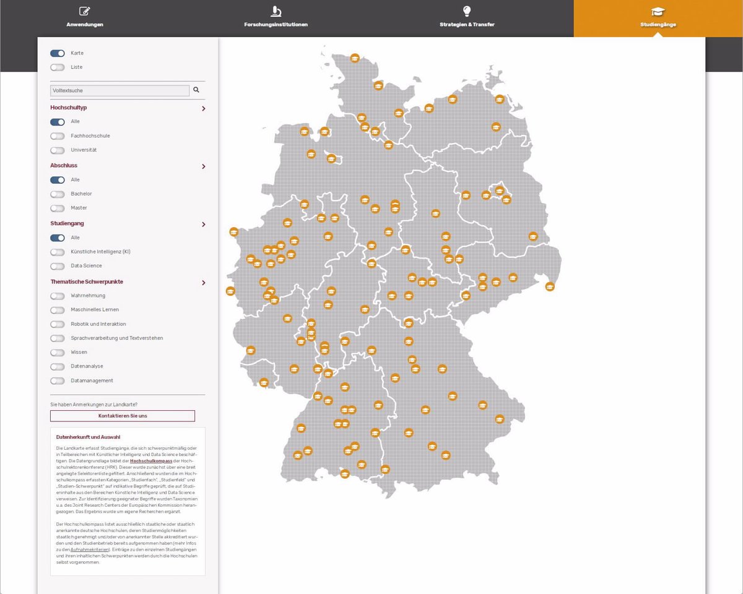Toggle Alle under Studiengang
Image resolution: width=743 pixels, height=594 pixels.
pyautogui.click(x=58, y=238)
